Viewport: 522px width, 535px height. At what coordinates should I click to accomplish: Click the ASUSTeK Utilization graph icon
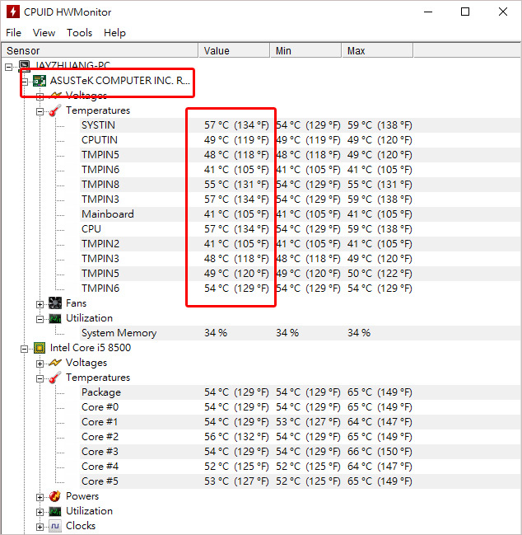coord(55,318)
